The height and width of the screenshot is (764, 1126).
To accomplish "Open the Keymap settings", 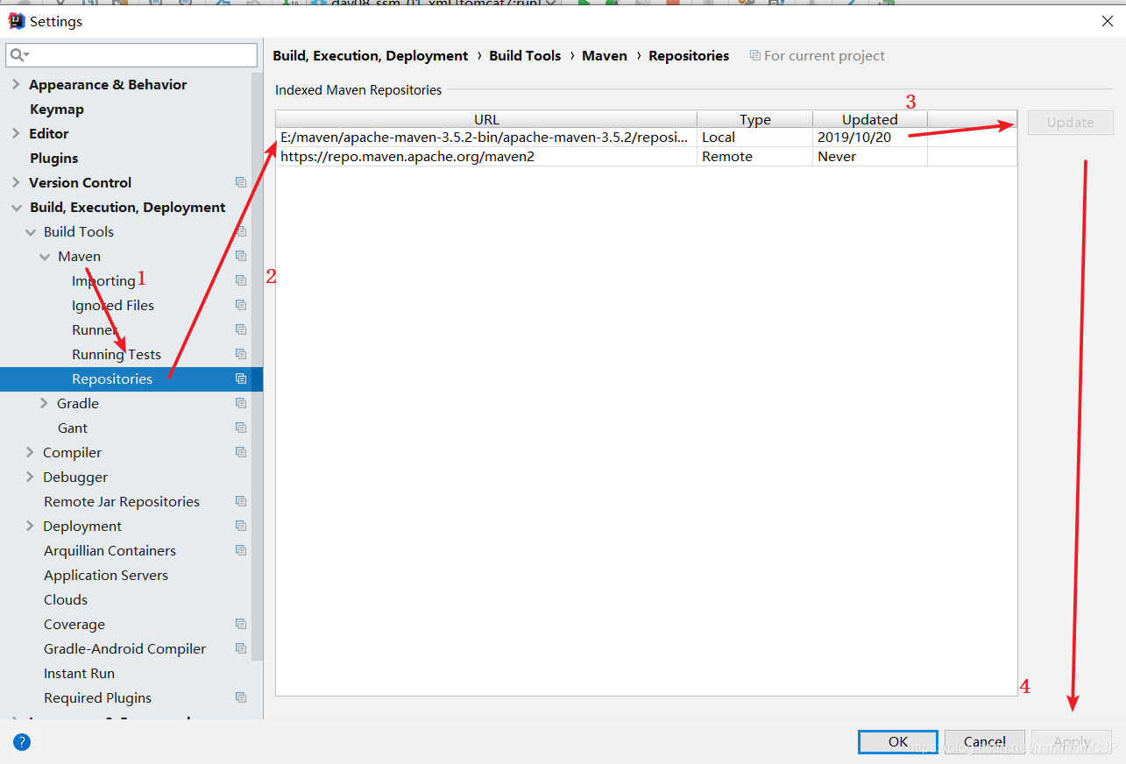I will (57, 110).
